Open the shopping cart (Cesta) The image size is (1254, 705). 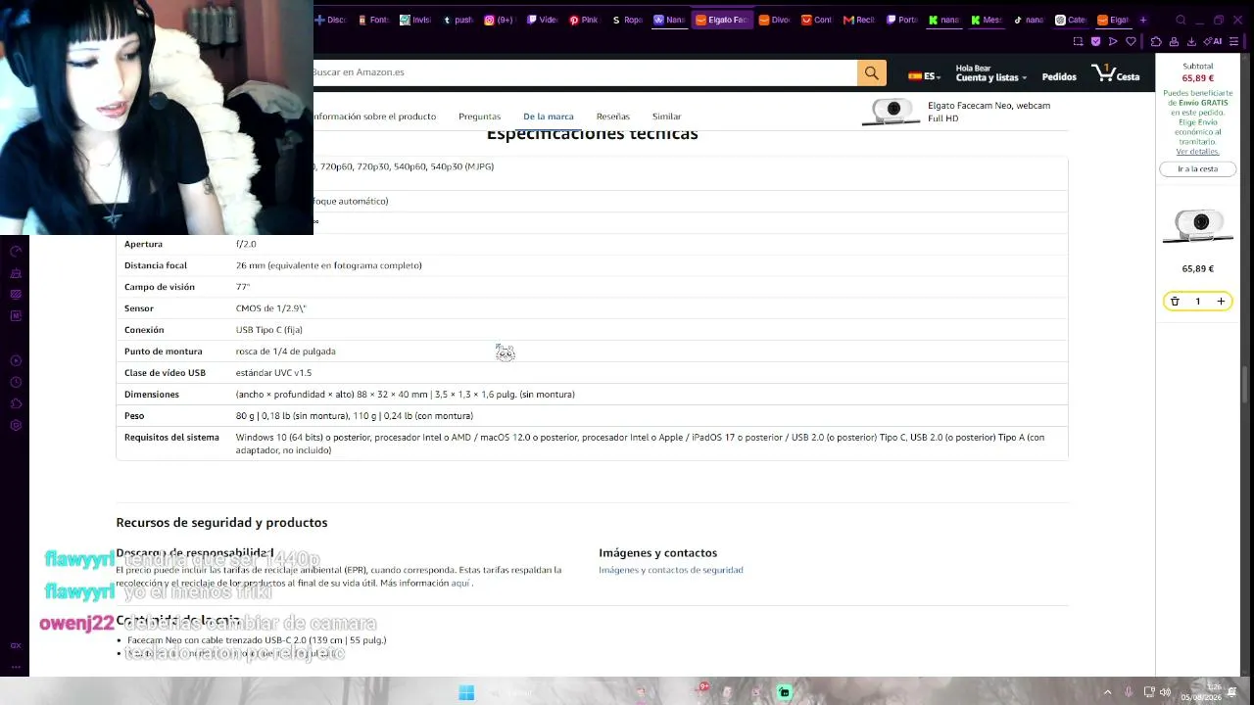click(x=1116, y=73)
